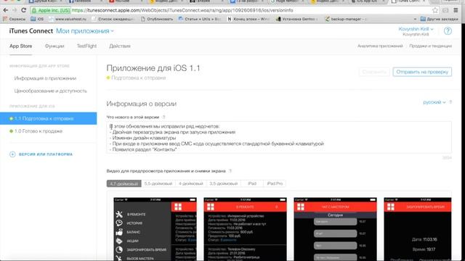Open the My Apps dropdown
Screen dimensions: 465x261
pos(85,31)
